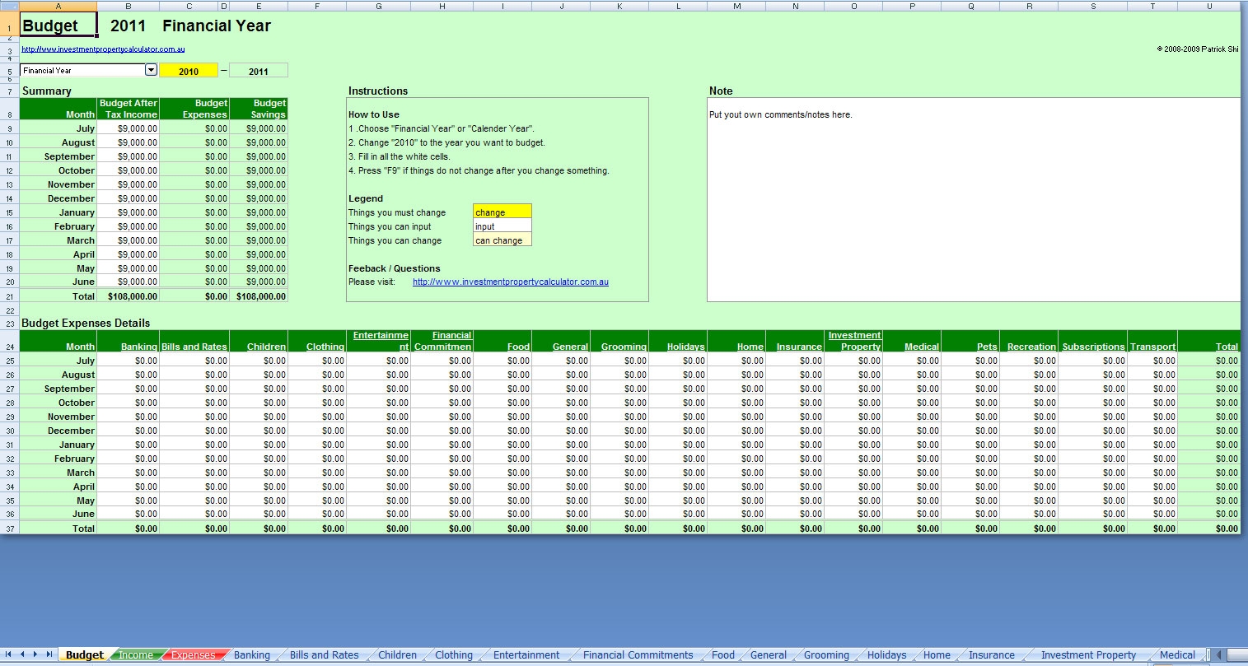Select the Investment Property sheet tab
Viewport: 1248px width, 666px height.
click(1087, 655)
